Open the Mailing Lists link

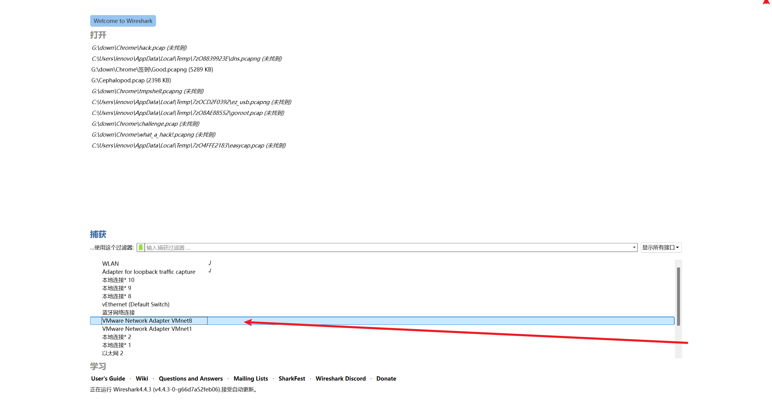tap(251, 378)
